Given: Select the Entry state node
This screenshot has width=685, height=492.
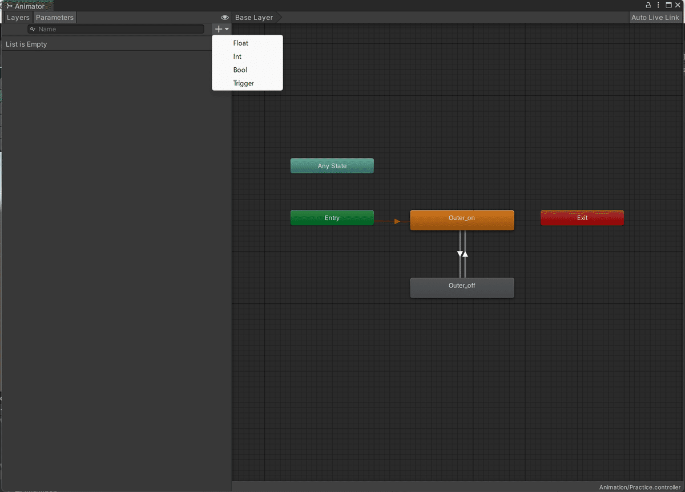Looking at the screenshot, I should click(332, 217).
